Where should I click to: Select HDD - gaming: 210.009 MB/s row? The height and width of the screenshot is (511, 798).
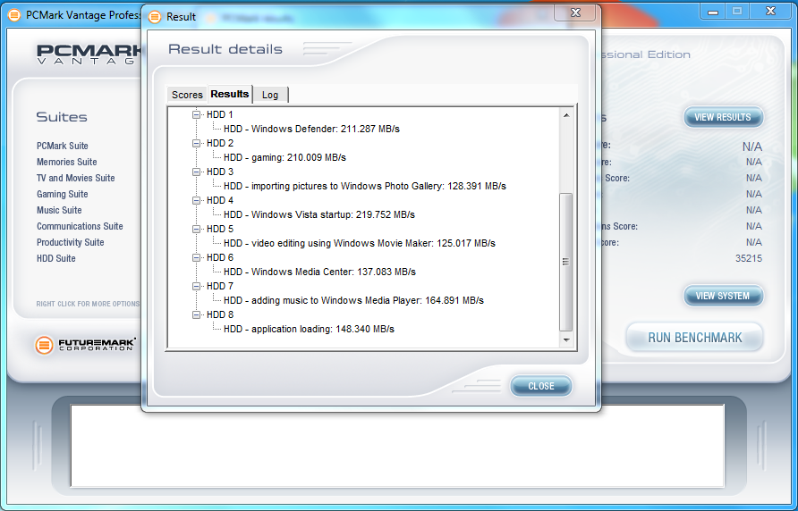284,157
